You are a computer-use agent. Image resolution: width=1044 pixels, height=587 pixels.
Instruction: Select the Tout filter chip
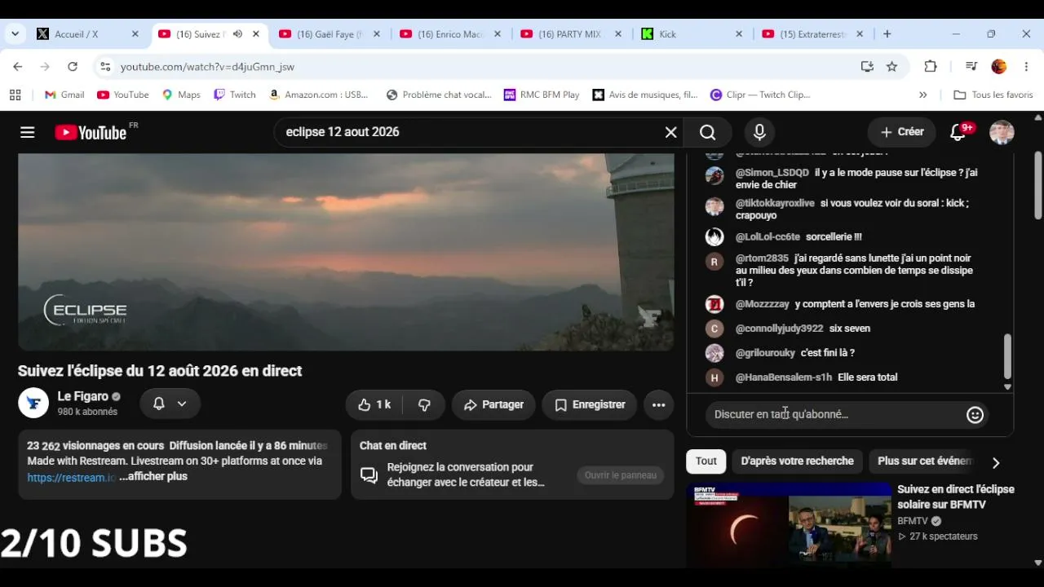[706, 461]
